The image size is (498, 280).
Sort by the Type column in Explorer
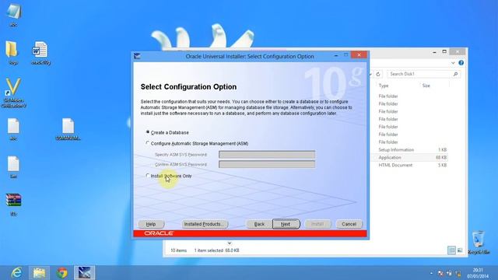[x=384, y=86]
